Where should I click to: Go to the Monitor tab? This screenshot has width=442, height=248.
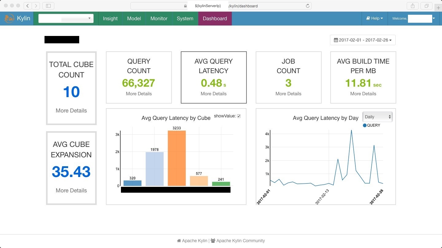click(159, 18)
